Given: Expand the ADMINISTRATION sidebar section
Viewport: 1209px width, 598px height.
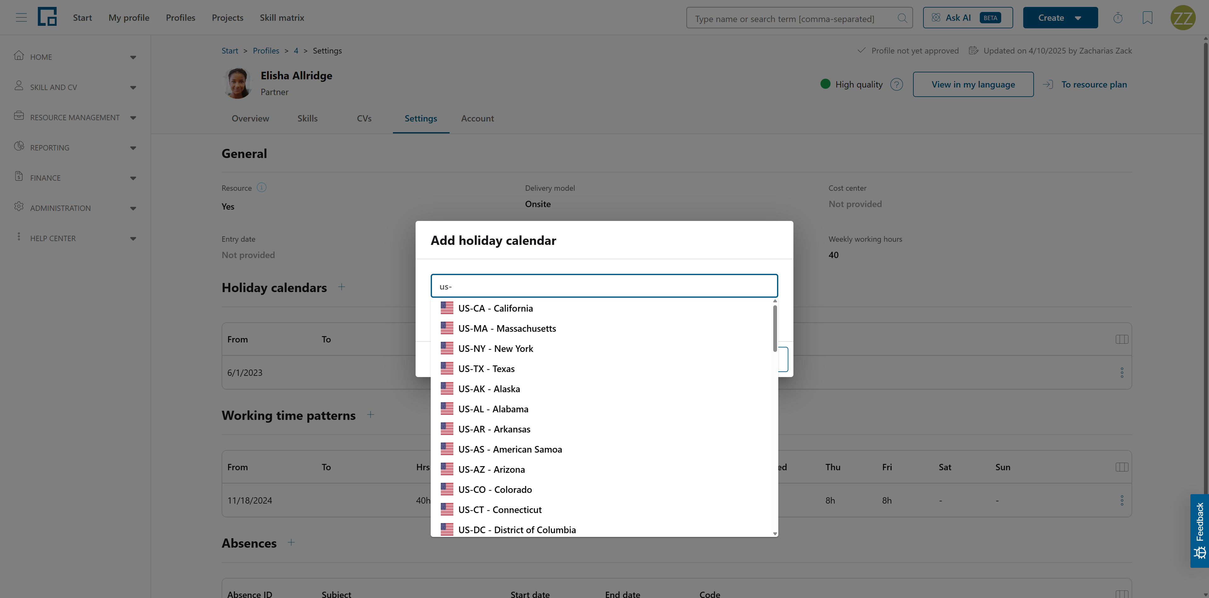Looking at the screenshot, I should [x=75, y=208].
